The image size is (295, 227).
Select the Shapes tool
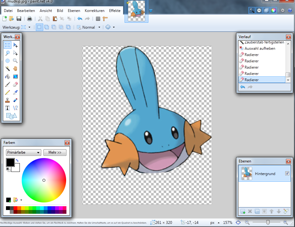pos(11,116)
